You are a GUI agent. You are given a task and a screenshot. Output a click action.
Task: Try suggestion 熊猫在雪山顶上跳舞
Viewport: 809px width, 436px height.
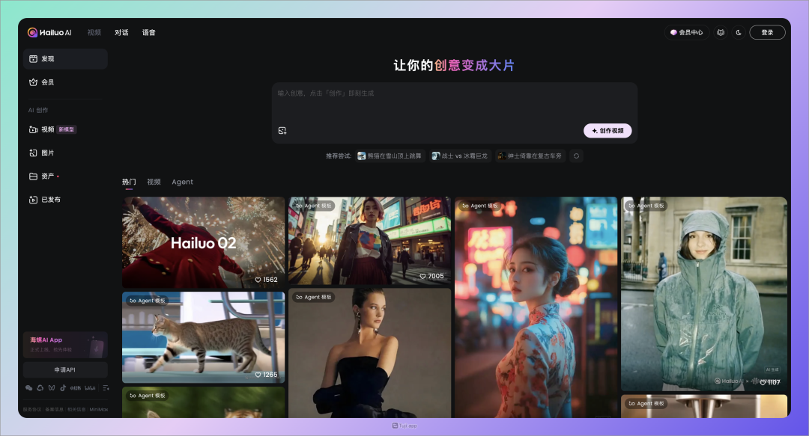[390, 156]
